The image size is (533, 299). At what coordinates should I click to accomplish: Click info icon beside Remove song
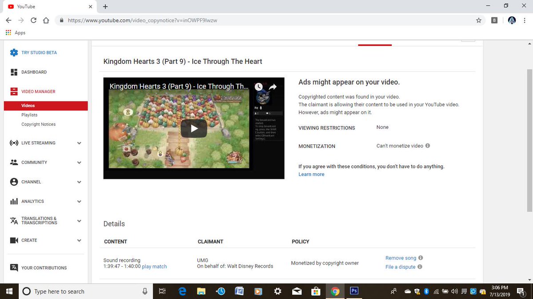pos(421,258)
